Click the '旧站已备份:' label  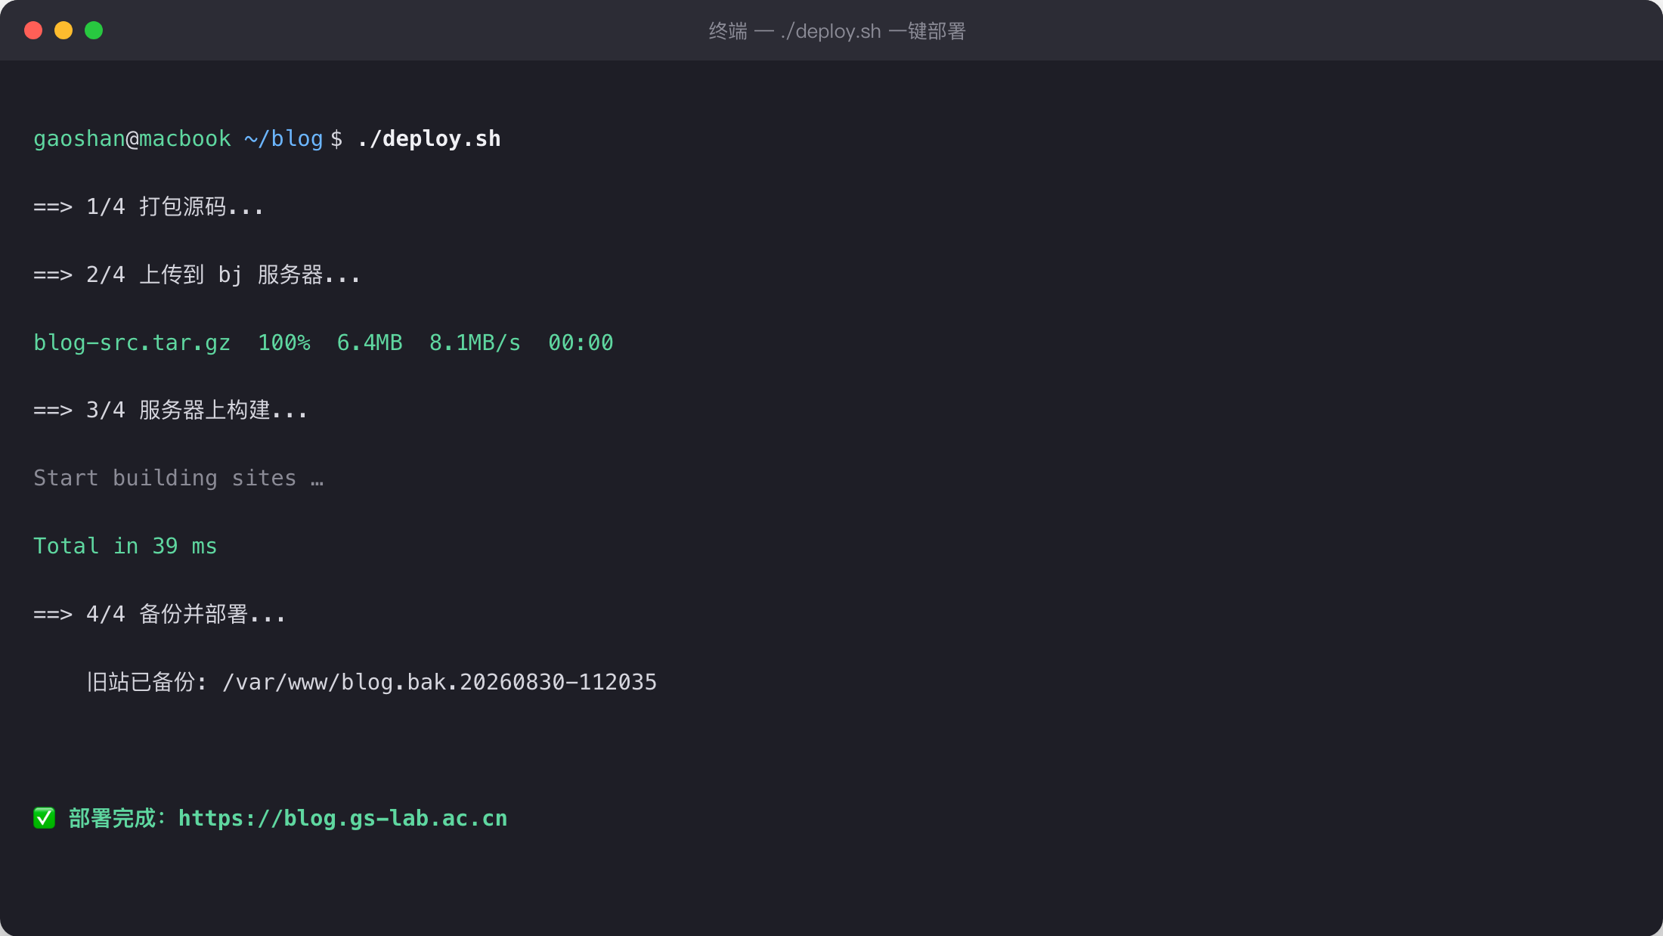(x=146, y=682)
